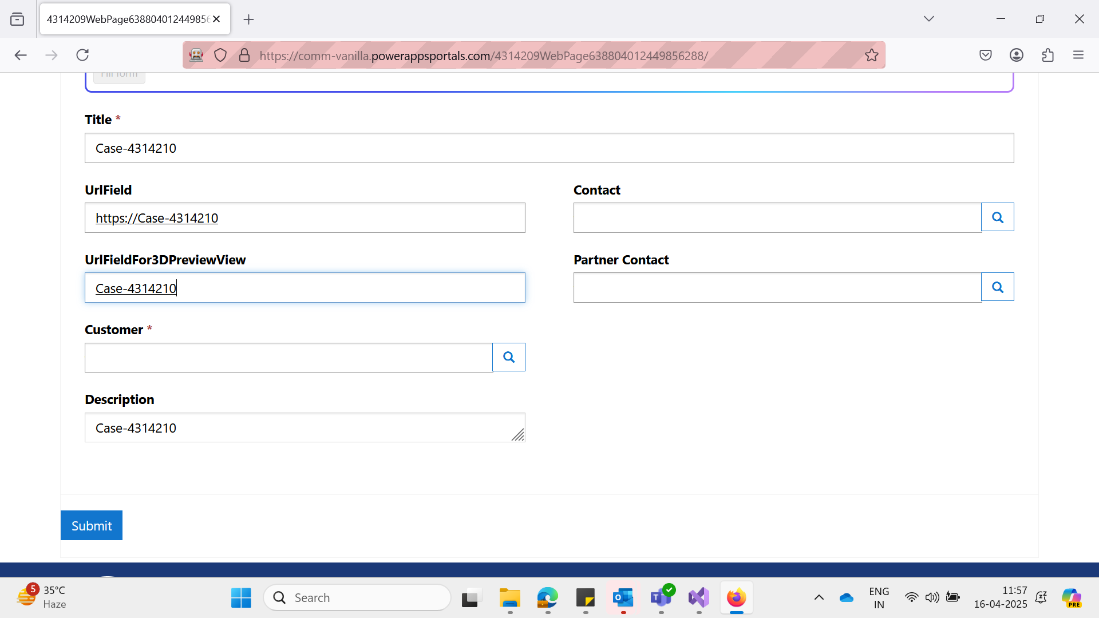Viewport: 1099px width, 618px height.
Task: Open the Firefox hamburger application menu
Action: (1078, 55)
